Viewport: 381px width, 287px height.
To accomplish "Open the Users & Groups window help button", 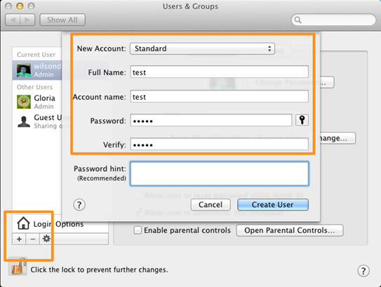I will click(x=363, y=271).
